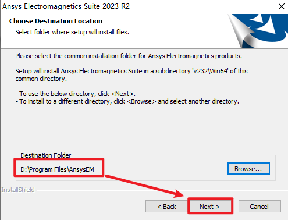Click the 'common directory.' line of text
This screenshot has height=220, width=288.
point(41,79)
